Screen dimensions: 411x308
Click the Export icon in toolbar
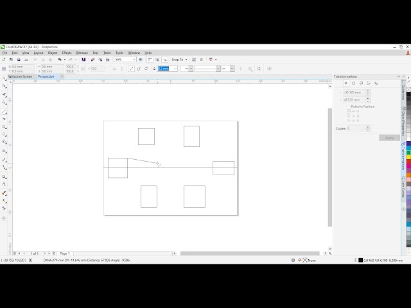pyautogui.click(x=100, y=60)
